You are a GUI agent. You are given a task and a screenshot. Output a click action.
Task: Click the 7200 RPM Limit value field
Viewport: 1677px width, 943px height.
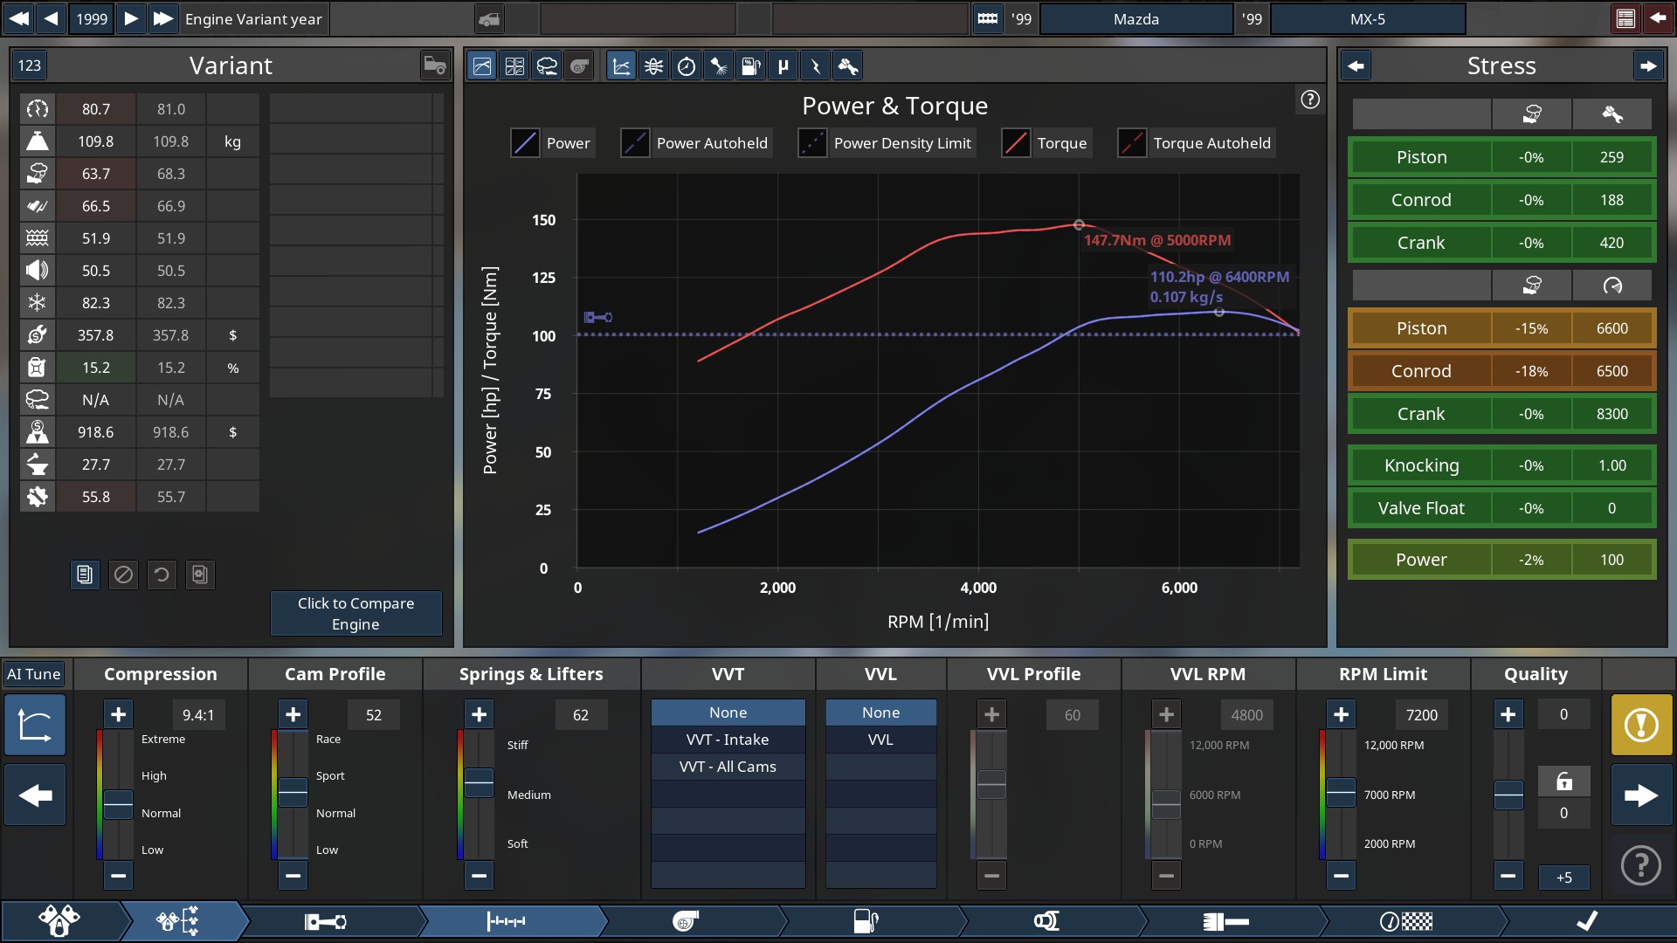coord(1421,714)
